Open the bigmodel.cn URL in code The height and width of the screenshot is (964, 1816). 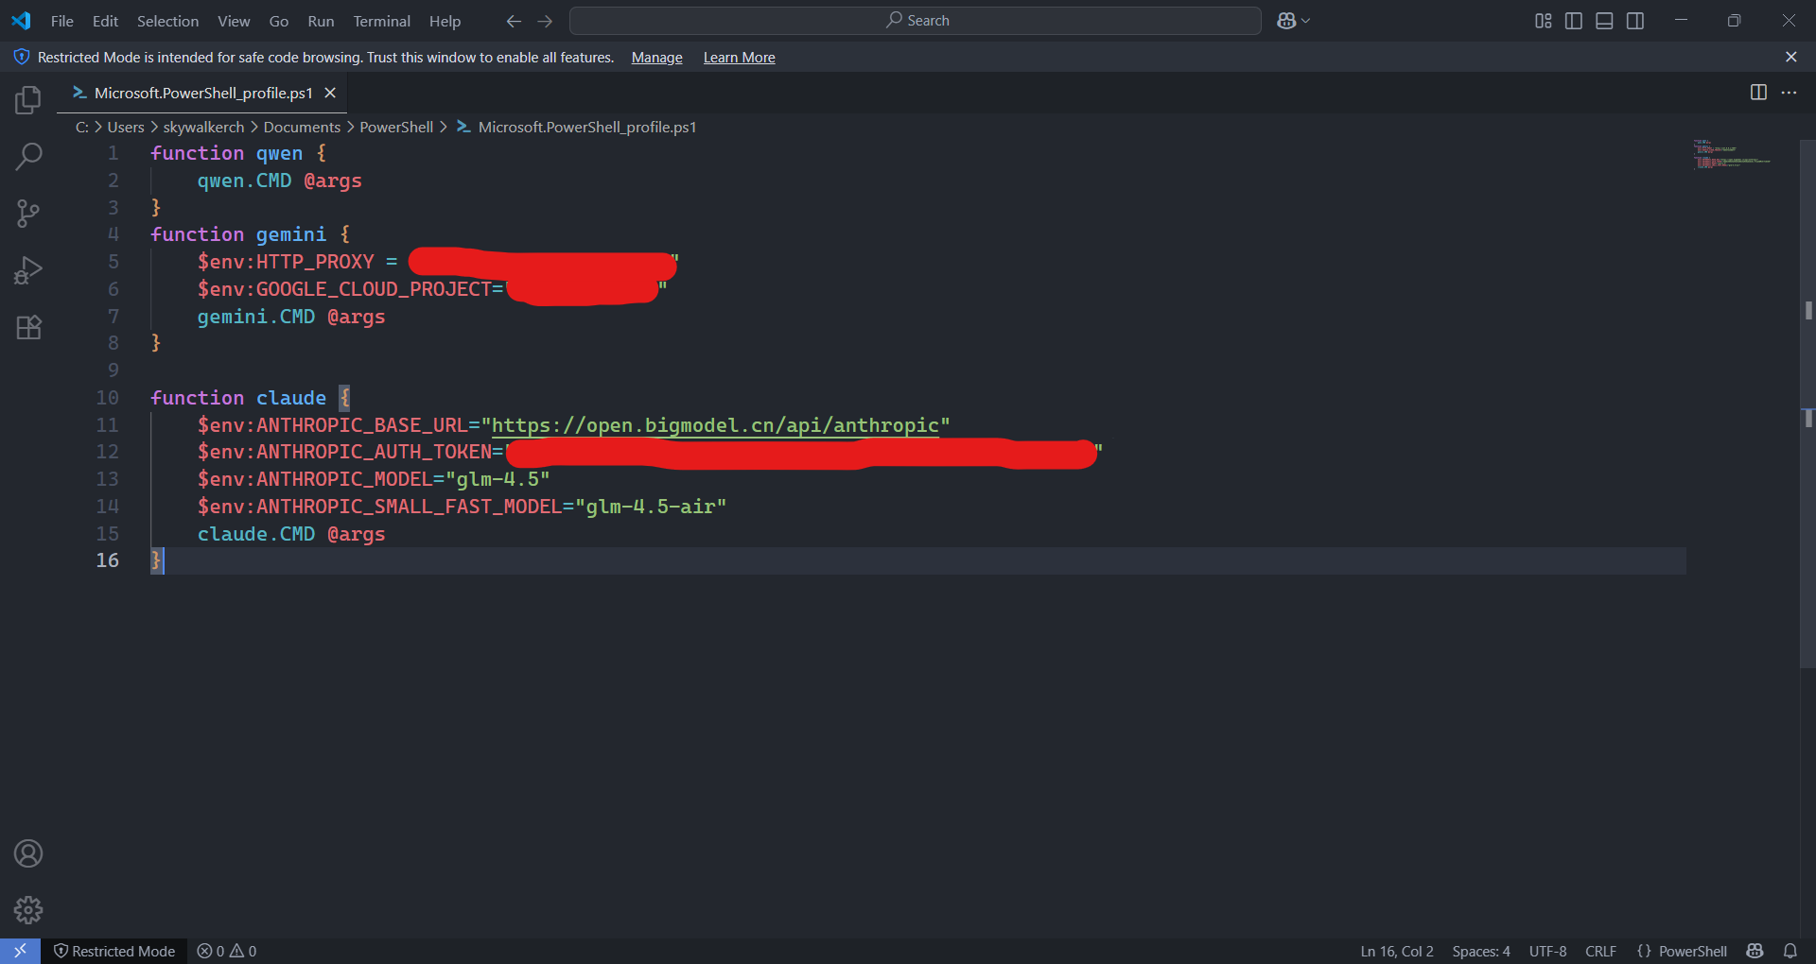click(x=715, y=425)
